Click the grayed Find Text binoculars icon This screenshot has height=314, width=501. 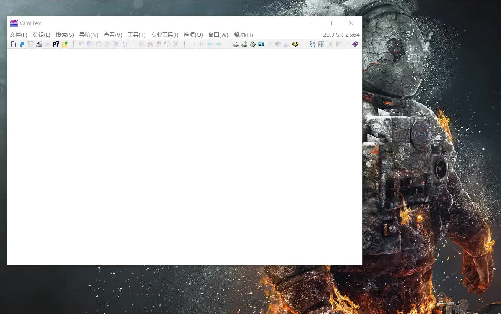(141, 44)
